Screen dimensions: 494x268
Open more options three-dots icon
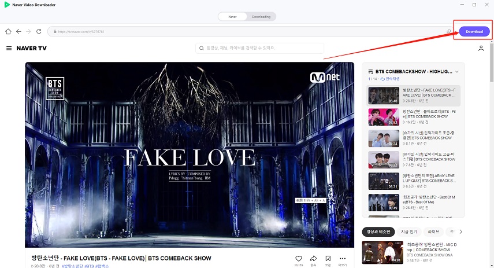343,258
